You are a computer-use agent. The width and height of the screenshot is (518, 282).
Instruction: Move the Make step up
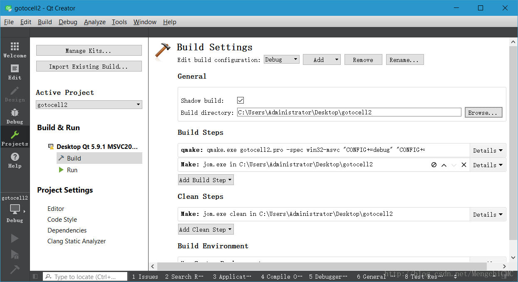click(x=444, y=165)
